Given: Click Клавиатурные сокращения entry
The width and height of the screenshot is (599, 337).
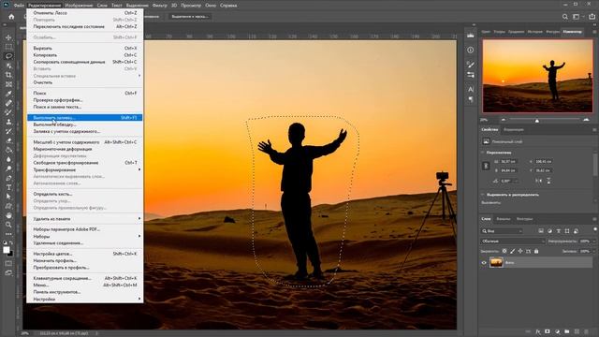Looking at the screenshot, I should point(85,278).
